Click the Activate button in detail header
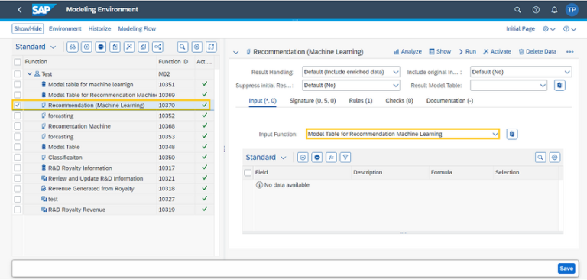This screenshot has width=587, height=280. point(497,52)
